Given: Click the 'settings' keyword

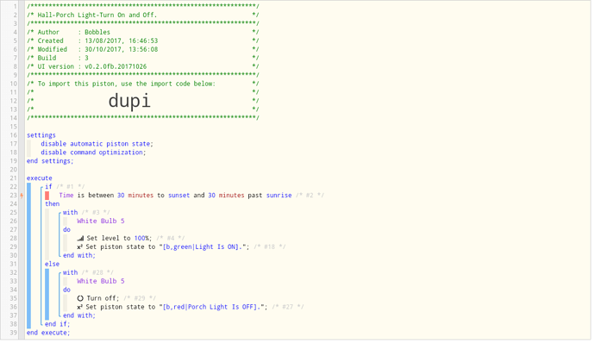Looking at the screenshot, I should [x=41, y=135].
